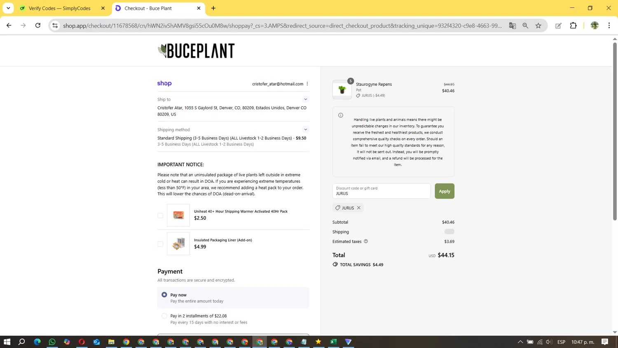Go forward to the next page
The image size is (618, 348).
click(x=23, y=26)
